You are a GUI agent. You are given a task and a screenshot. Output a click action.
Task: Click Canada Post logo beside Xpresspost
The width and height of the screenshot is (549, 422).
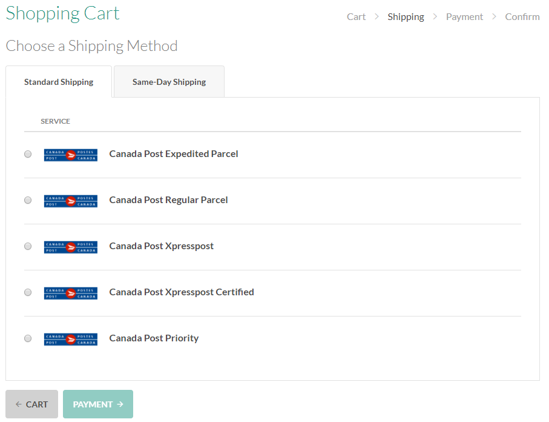click(x=71, y=247)
